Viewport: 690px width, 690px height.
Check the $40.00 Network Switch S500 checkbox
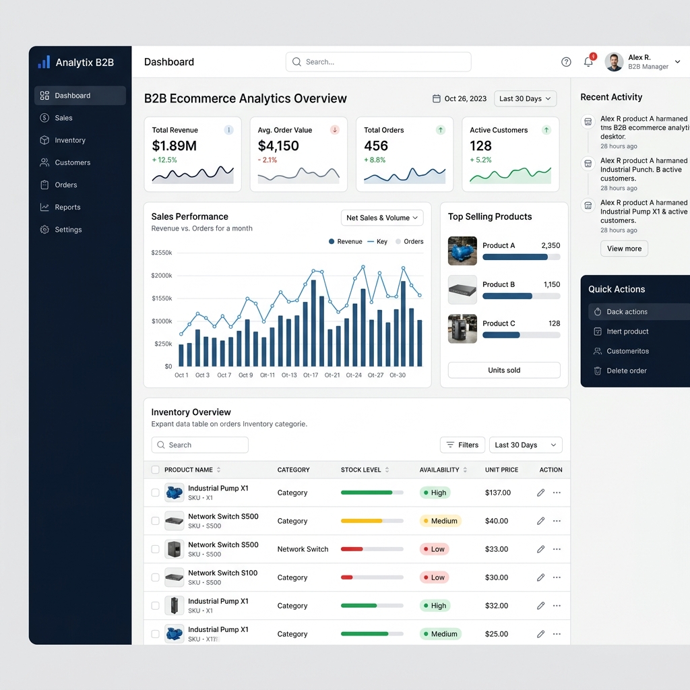click(x=156, y=521)
